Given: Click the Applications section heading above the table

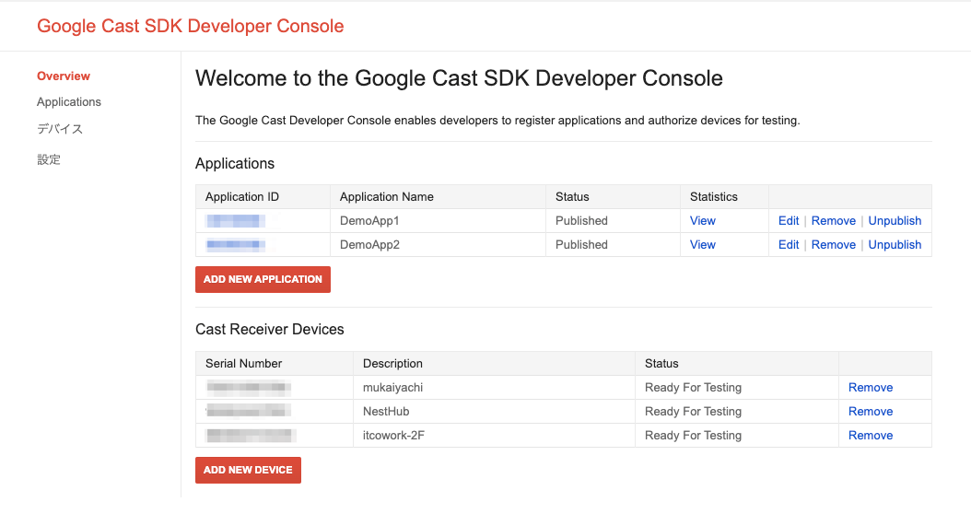Looking at the screenshot, I should click(235, 163).
